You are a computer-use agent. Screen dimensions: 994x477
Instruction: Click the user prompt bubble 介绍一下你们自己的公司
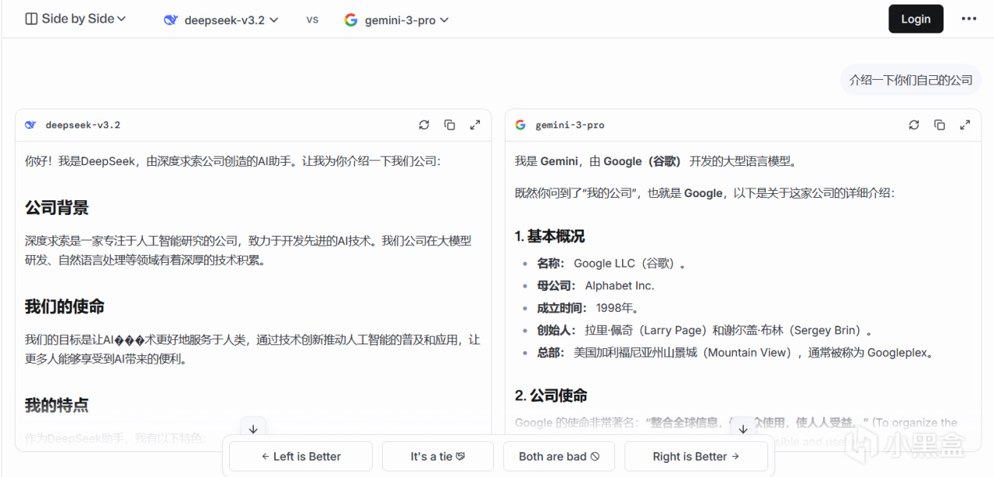coord(911,80)
